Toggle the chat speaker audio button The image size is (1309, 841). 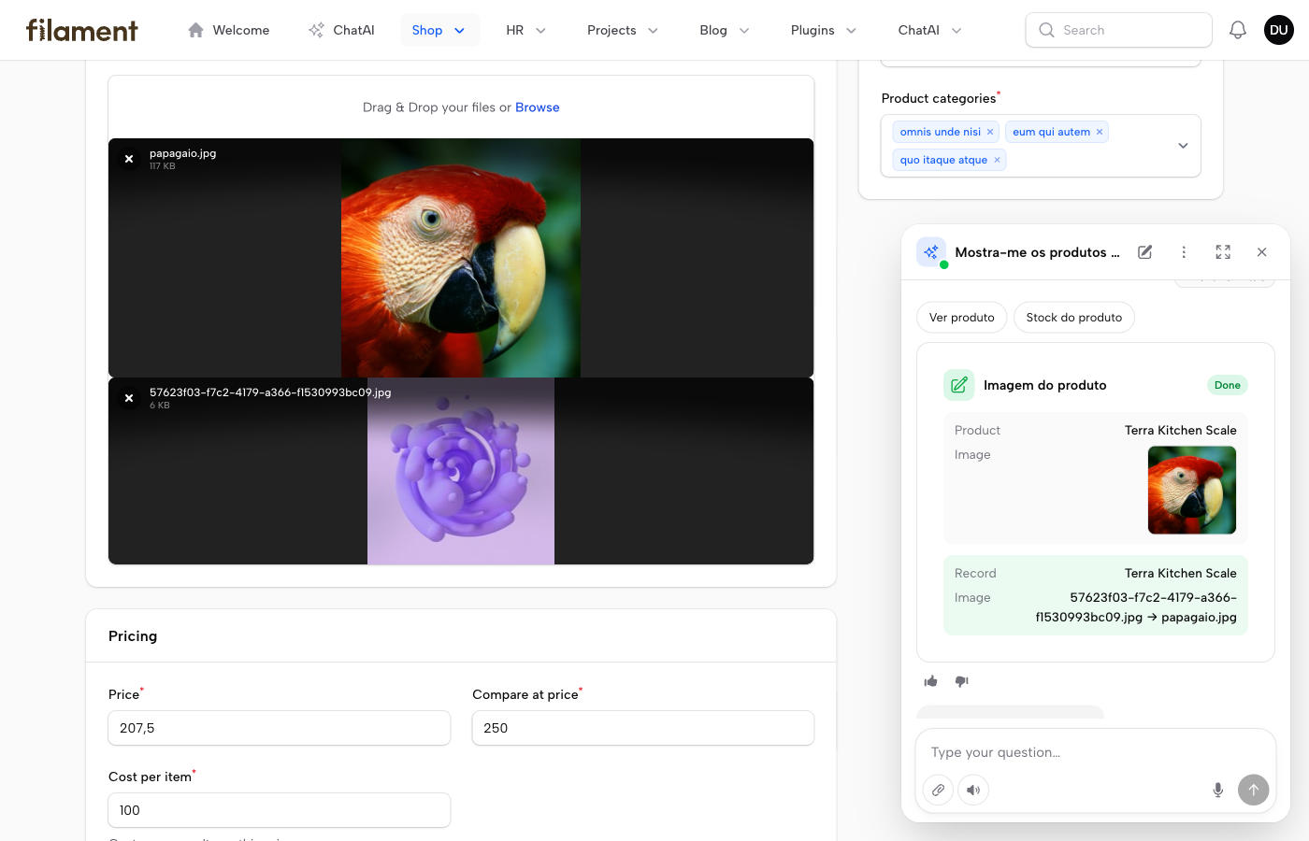click(973, 790)
